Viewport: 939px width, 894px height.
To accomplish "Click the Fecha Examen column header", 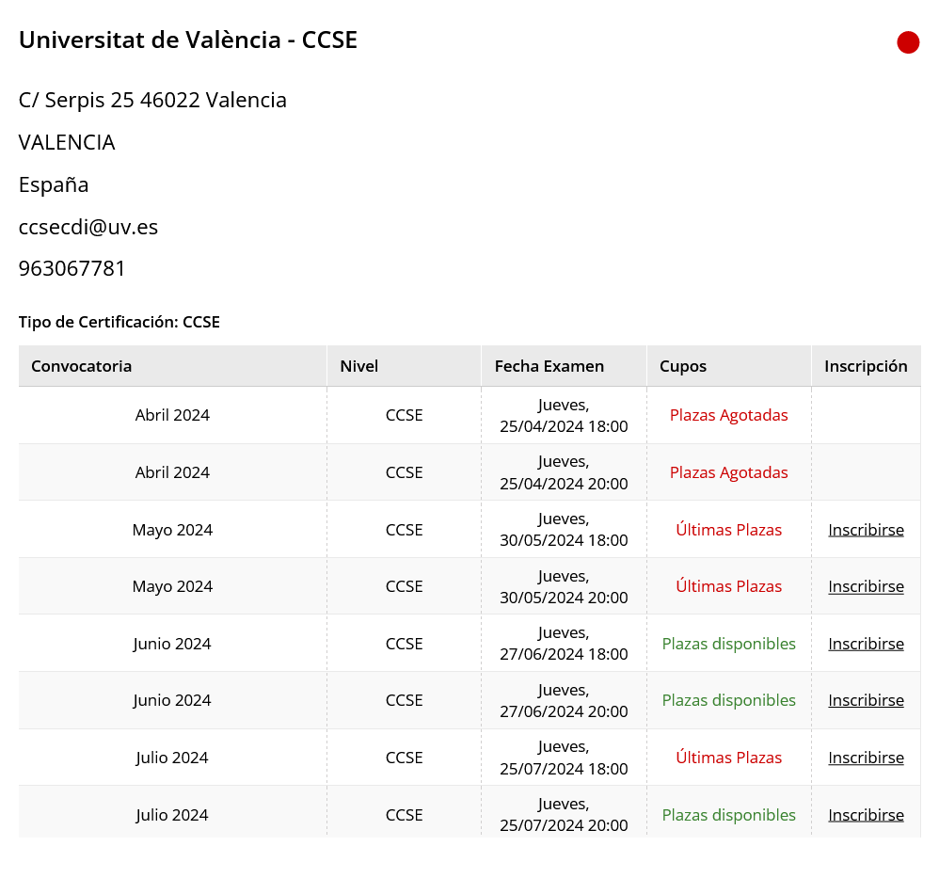I will pos(565,366).
